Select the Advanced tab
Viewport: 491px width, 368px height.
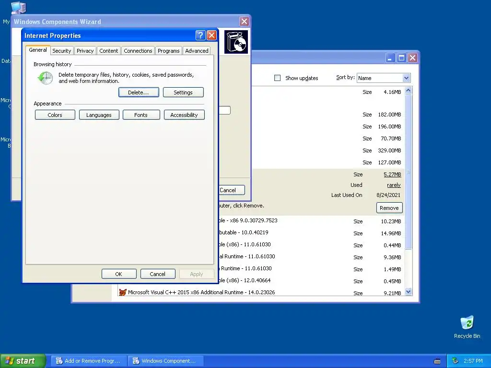(x=197, y=51)
